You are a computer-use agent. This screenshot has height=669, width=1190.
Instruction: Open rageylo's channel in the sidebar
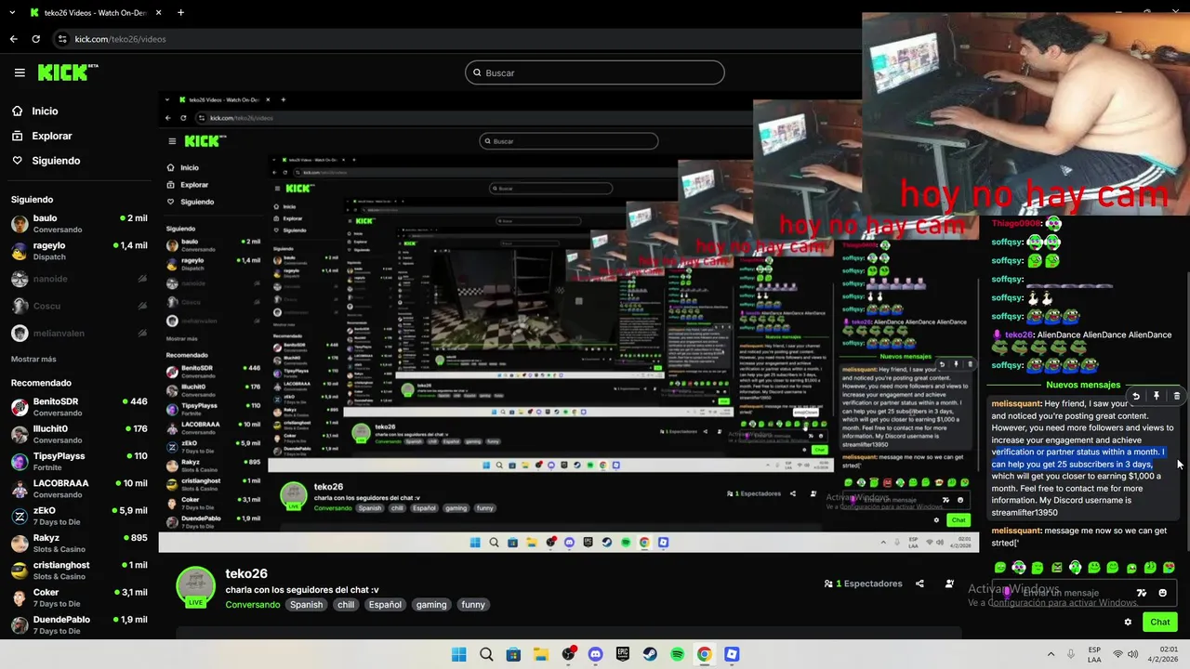point(79,251)
